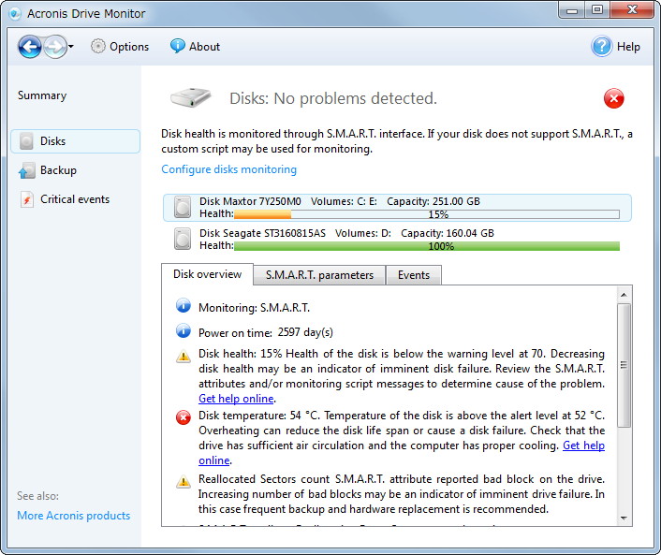Open Get help online for disk temperature
Screen dimensions: 661x555
click(583, 445)
